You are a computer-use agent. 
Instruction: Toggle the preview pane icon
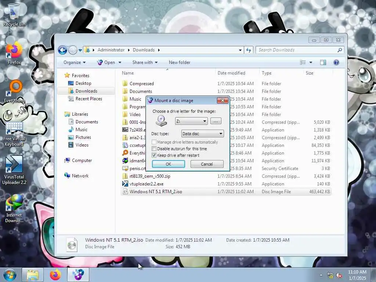[x=323, y=62]
